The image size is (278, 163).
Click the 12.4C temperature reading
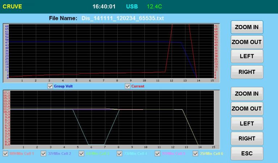155,7
